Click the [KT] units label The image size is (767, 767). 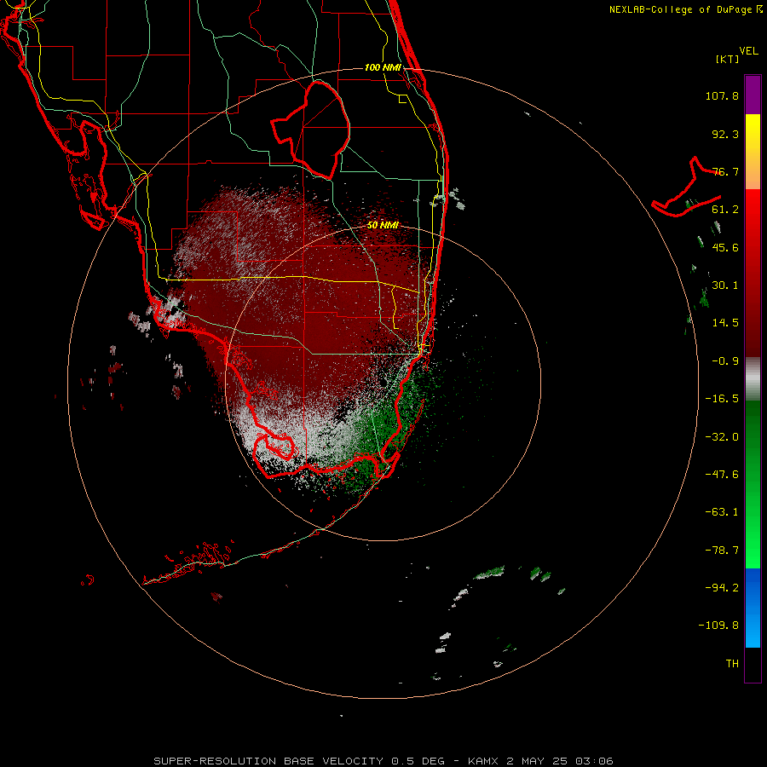pos(727,59)
